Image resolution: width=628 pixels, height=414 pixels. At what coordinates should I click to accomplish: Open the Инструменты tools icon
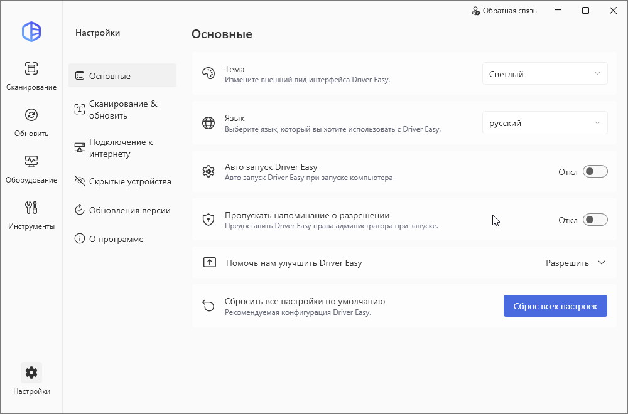(31, 208)
